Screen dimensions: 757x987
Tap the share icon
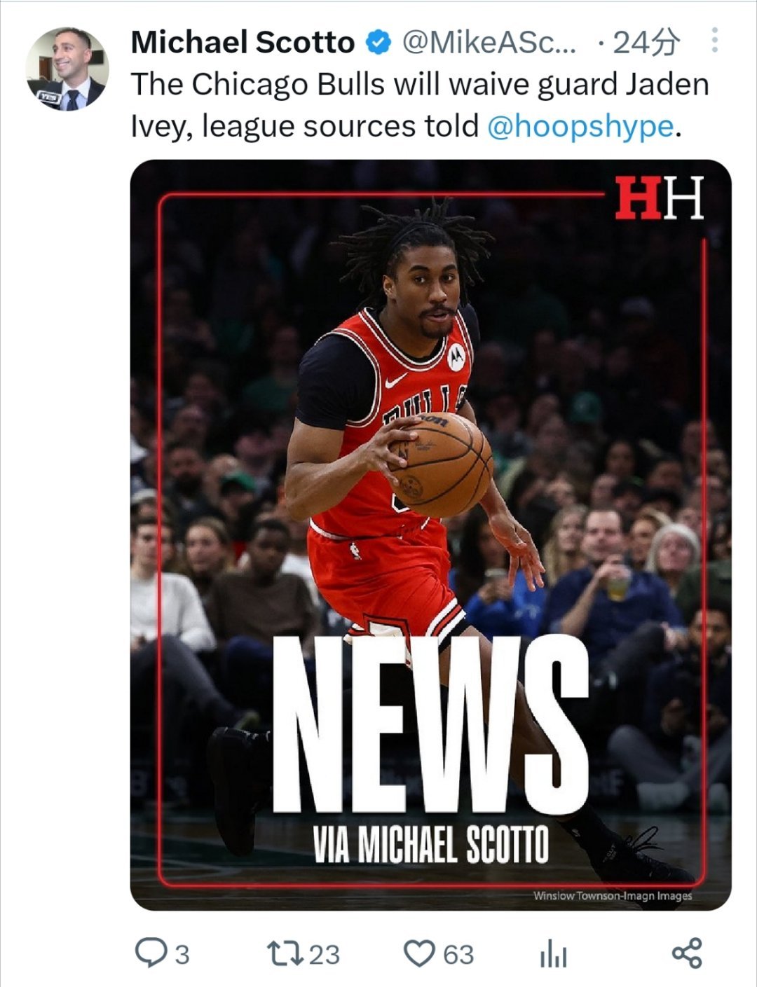pos(686,953)
